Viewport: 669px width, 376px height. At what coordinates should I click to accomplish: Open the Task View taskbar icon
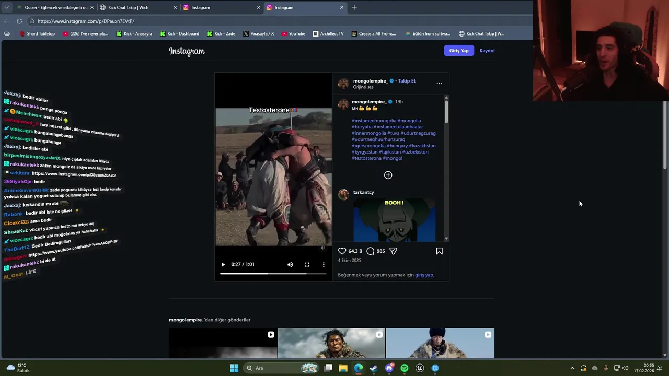pyautogui.click(x=328, y=368)
